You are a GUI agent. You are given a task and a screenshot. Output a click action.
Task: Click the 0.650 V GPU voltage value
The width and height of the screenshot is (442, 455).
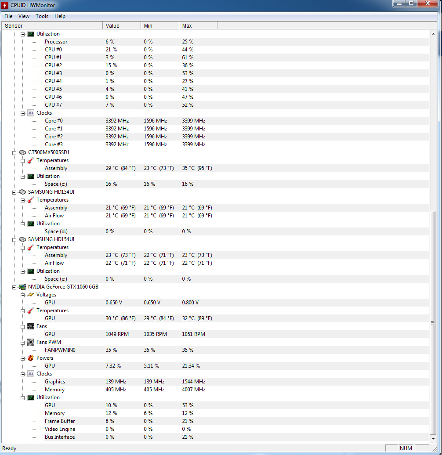tap(114, 303)
